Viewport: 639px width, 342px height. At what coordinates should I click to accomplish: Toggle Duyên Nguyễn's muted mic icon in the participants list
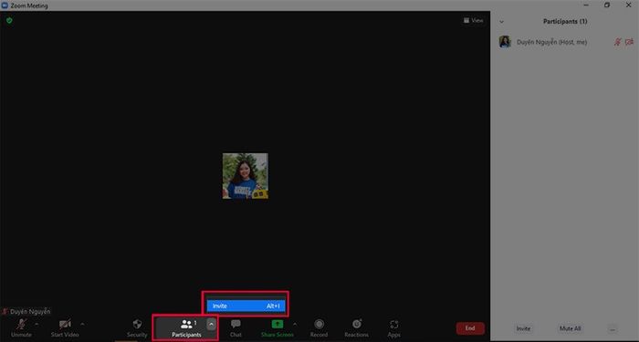(617, 42)
